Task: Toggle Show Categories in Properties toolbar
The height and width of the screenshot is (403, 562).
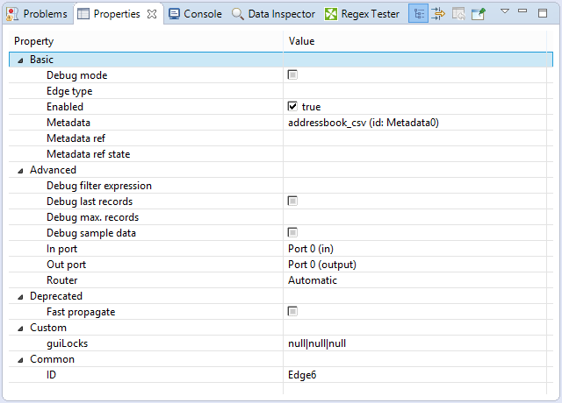Action: point(419,14)
